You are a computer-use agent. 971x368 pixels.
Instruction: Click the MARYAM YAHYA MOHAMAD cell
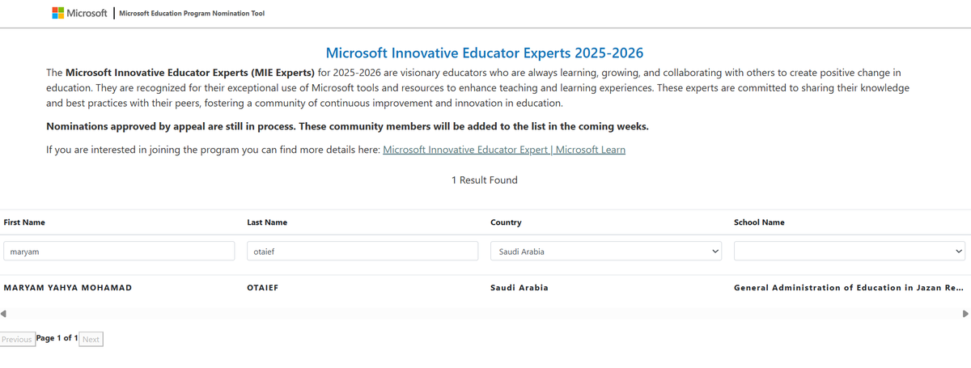tap(67, 288)
